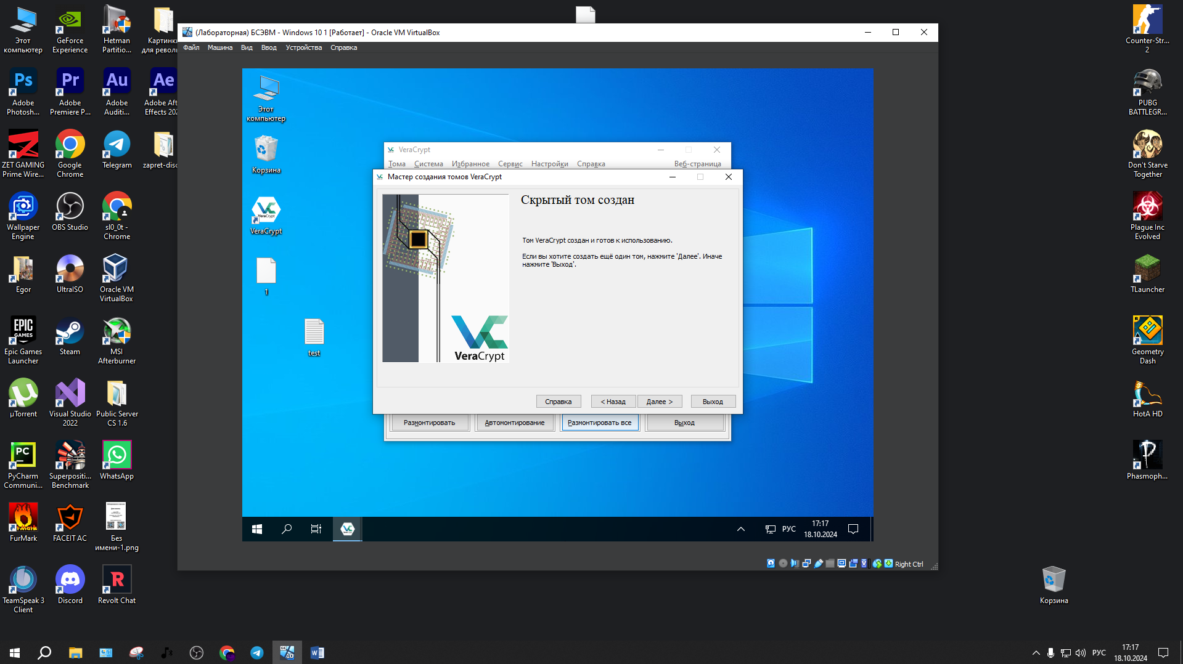The image size is (1183, 664).
Task: Select the Google Chrome host desktop icon
Action: tap(70, 154)
